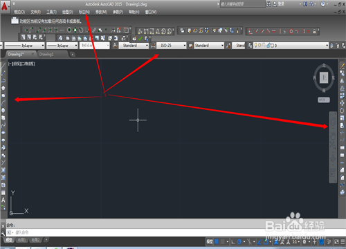Select the Table draw tool
346x249 pixels.
pyautogui.click(x=3, y=192)
